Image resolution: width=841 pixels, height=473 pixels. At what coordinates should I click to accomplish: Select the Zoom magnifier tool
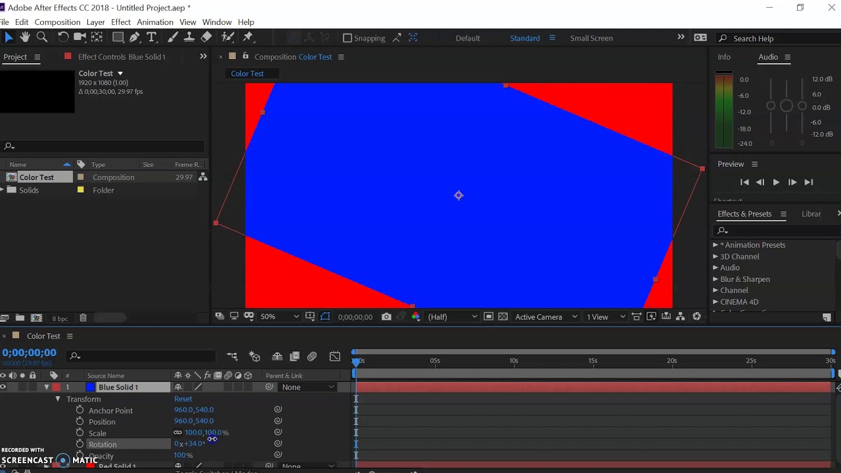[x=42, y=37]
